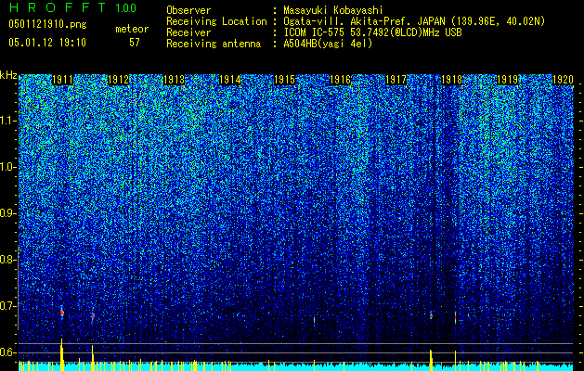Click the 0.9 kHz axis label

click(7, 213)
